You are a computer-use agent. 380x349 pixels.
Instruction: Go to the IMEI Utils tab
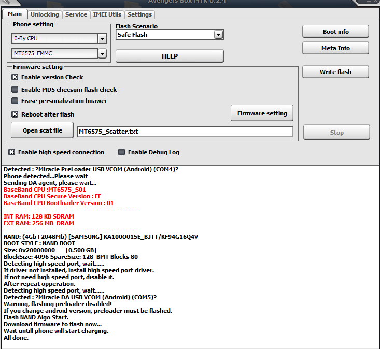point(107,14)
